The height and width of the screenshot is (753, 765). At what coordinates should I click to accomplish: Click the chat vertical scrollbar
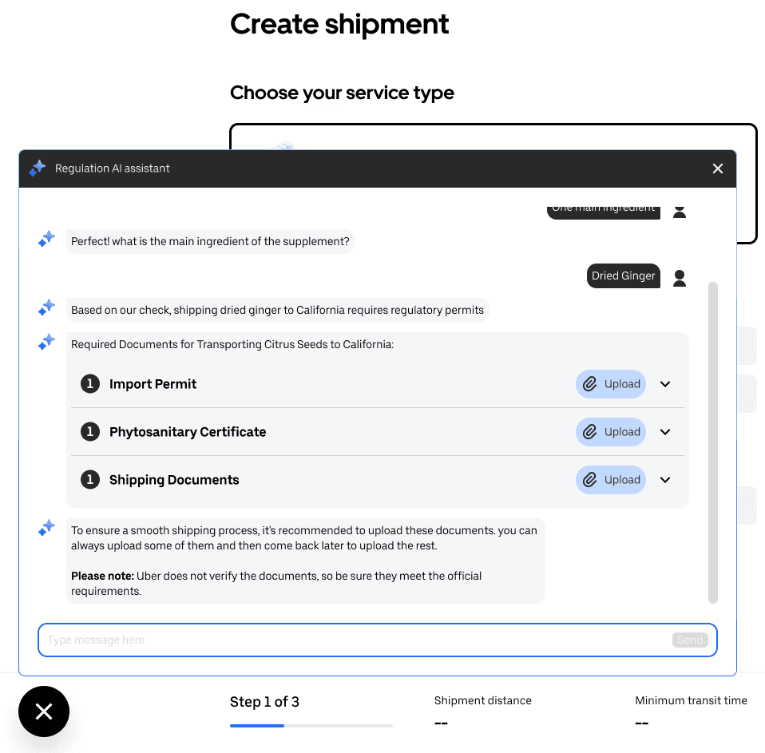point(713,442)
